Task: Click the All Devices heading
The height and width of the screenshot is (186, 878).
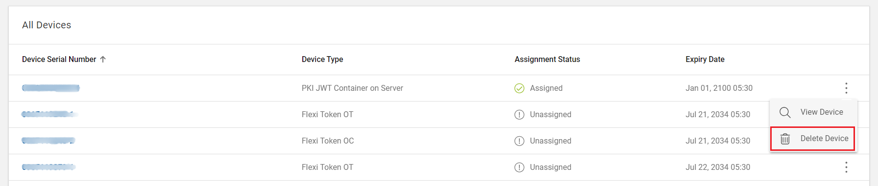Action: click(x=47, y=25)
